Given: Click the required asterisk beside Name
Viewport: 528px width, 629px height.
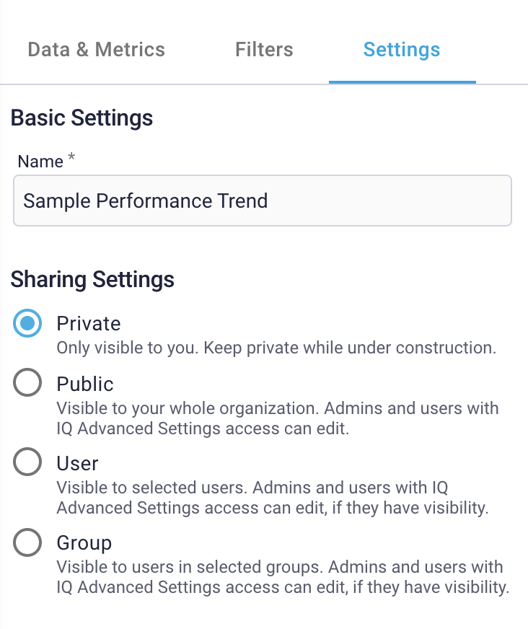Looking at the screenshot, I should coord(71,159).
